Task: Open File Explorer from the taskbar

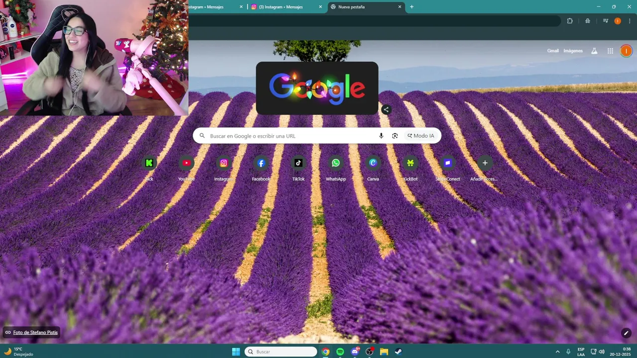Action: 384,352
